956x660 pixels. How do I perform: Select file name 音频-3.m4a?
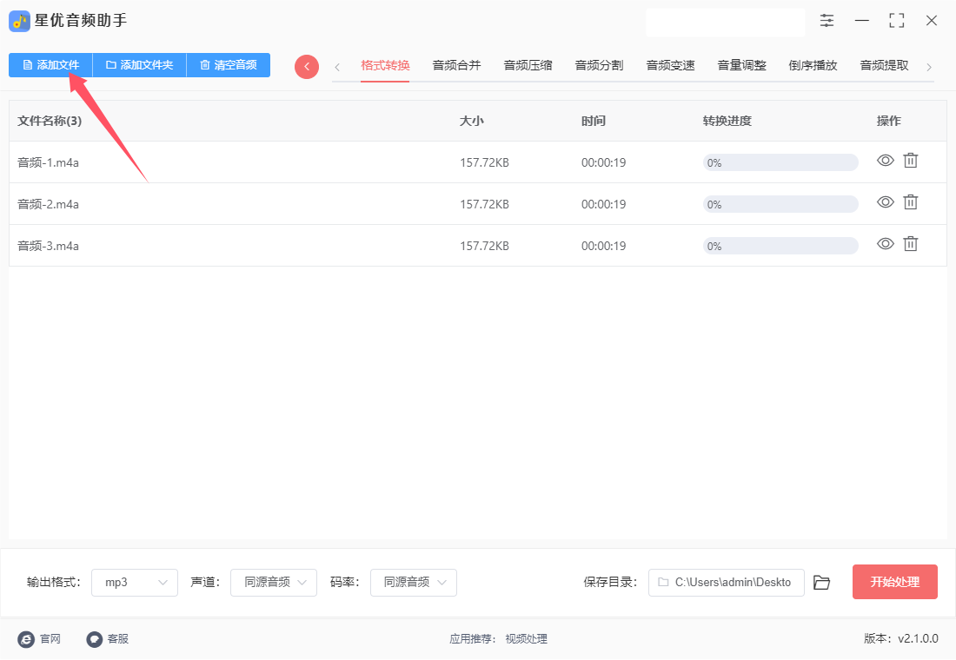48,247
